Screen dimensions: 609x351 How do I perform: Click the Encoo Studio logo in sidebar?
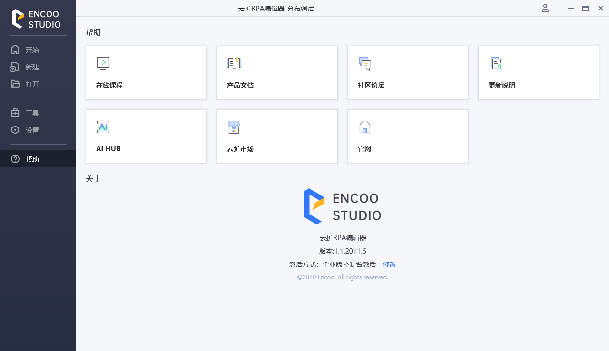[37, 19]
